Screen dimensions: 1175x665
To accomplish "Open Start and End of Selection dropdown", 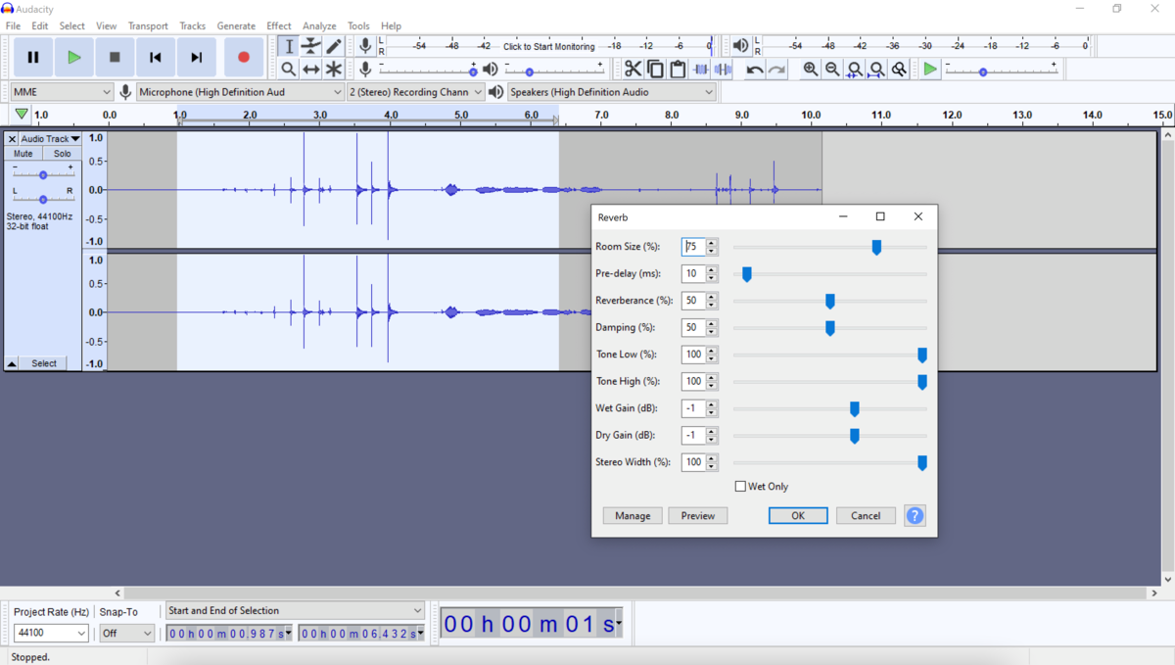I will (x=295, y=610).
